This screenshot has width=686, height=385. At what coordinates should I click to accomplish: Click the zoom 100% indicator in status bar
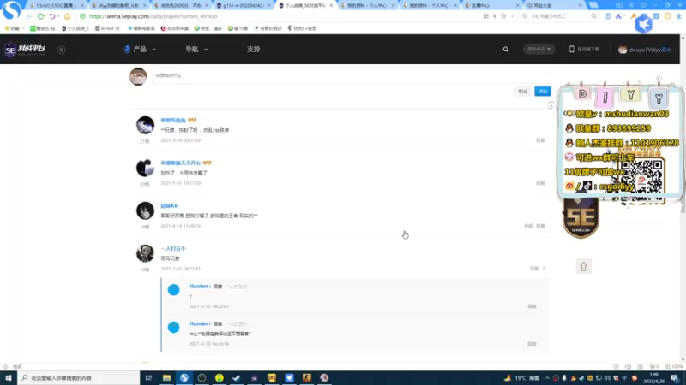point(674,367)
